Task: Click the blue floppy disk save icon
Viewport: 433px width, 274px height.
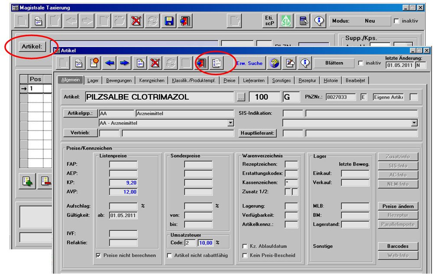Action: 170,21
